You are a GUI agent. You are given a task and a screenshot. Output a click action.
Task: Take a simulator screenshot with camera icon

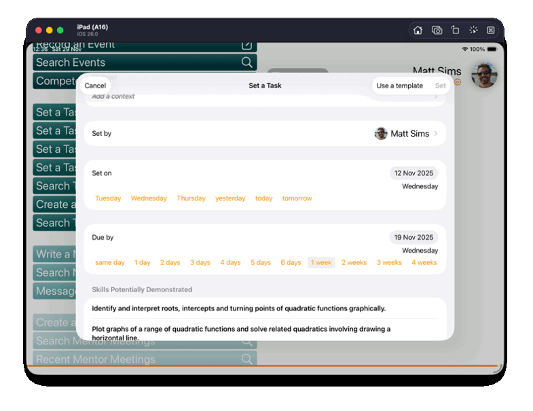point(437,31)
